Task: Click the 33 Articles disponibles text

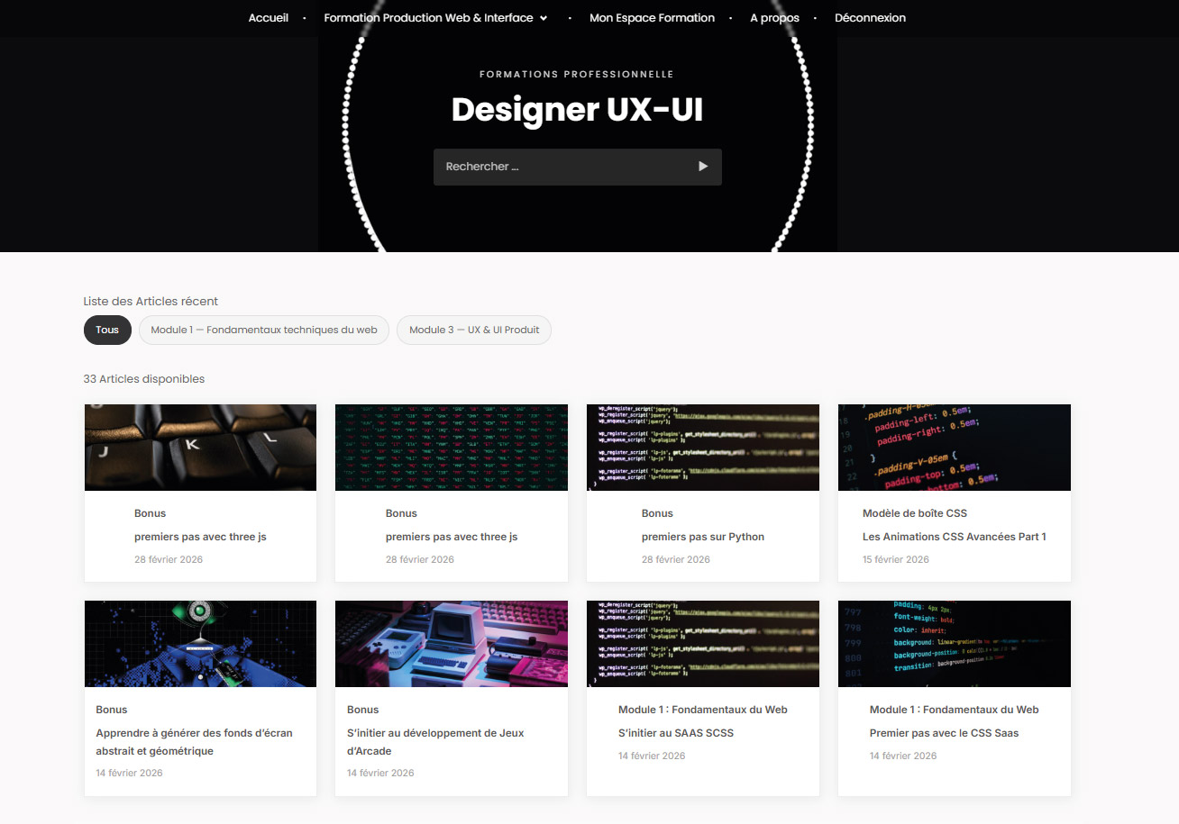Action: (144, 379)
